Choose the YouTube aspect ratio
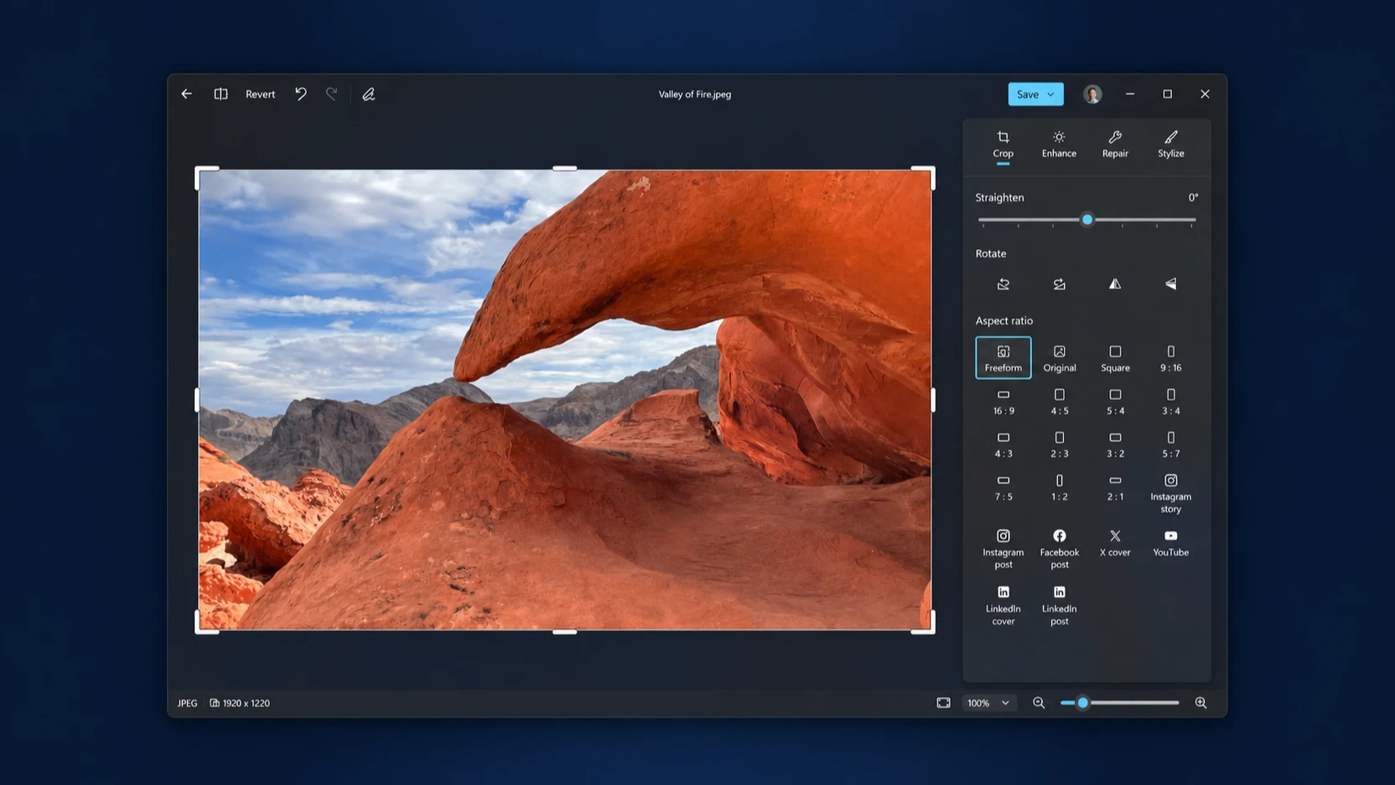This screenshot has height=785, width=1395. 1171,543
